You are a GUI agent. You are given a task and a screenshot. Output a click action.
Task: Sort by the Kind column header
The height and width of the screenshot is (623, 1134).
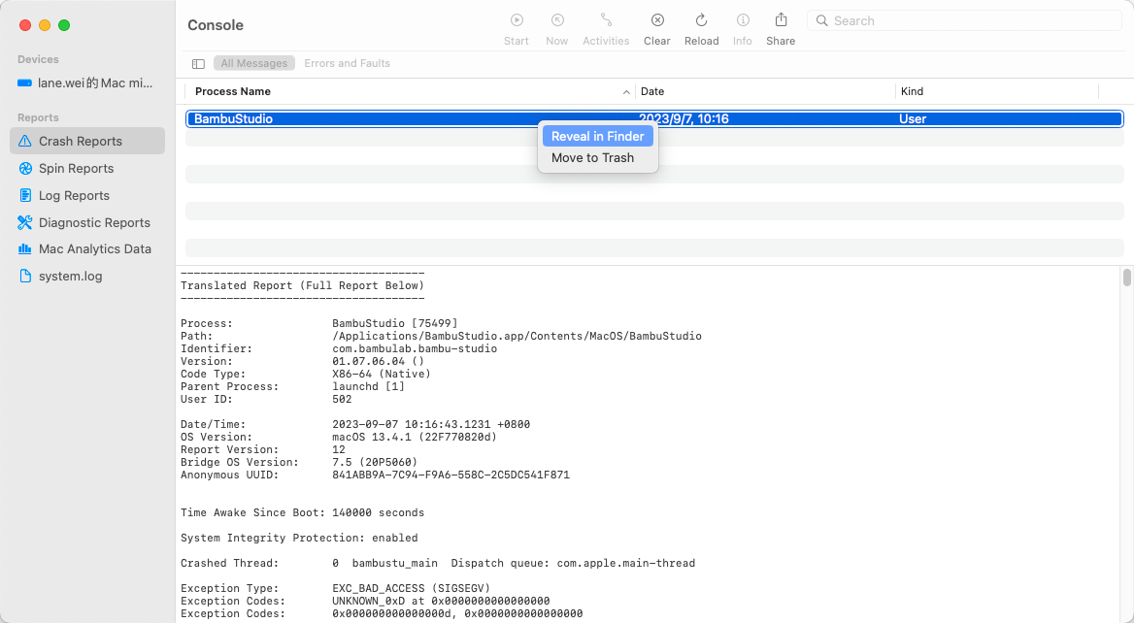[912, 91]
